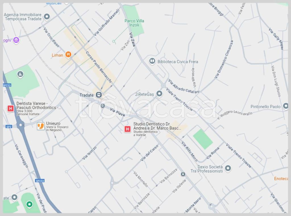Click the 'Via Sally Mayer' street label

[276, 39]
